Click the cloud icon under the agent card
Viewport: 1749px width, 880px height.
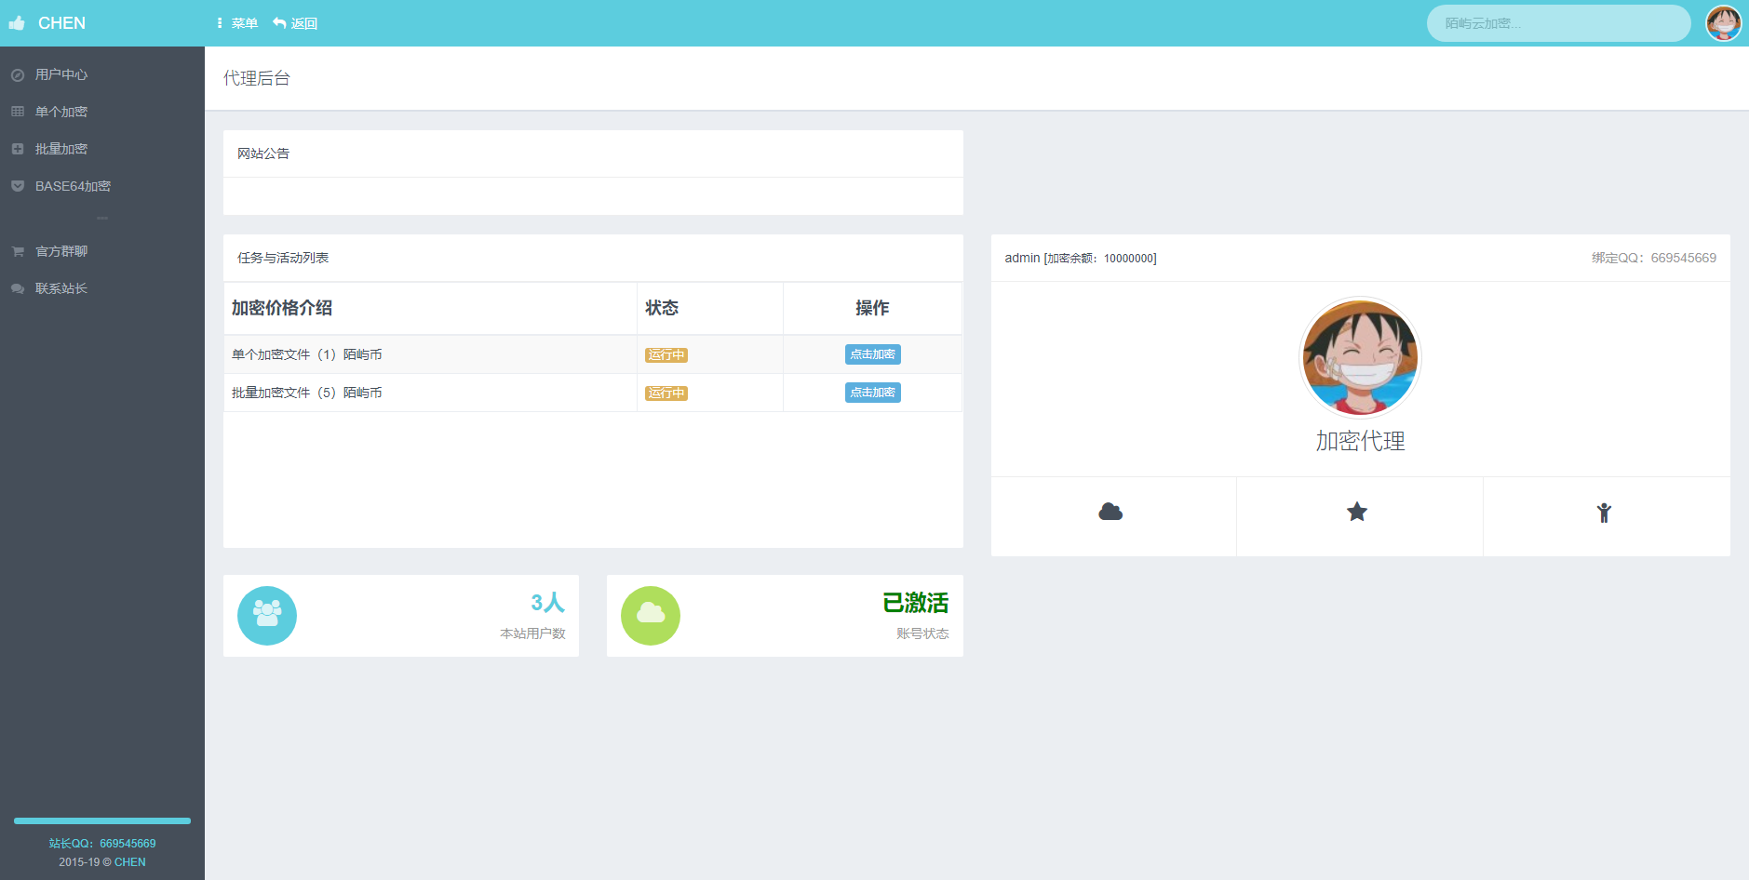click(1112, 511)
